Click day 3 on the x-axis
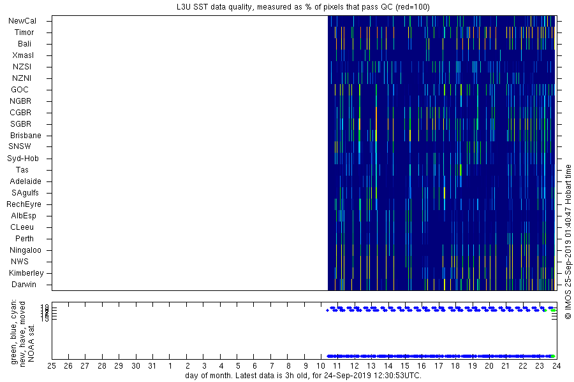This screenshot has width=574, height=382. (x=204, y=366)
